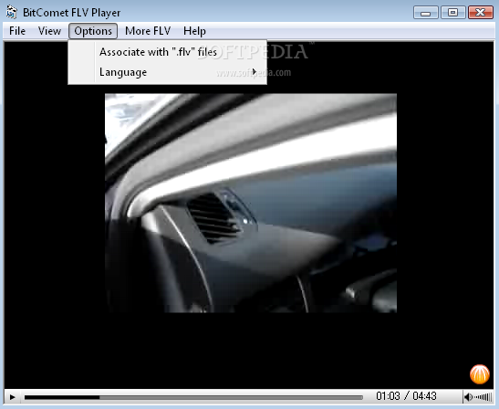Click the seek progress bar
Viewport: 499px width, 409px height.
tap(193, 397)
